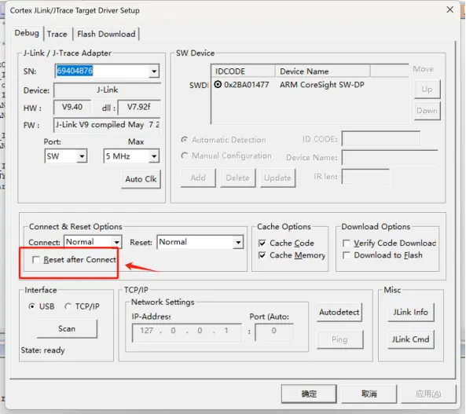Open the Flash Download tab
This screenshot has height=414, width=466.
(106, 34)
